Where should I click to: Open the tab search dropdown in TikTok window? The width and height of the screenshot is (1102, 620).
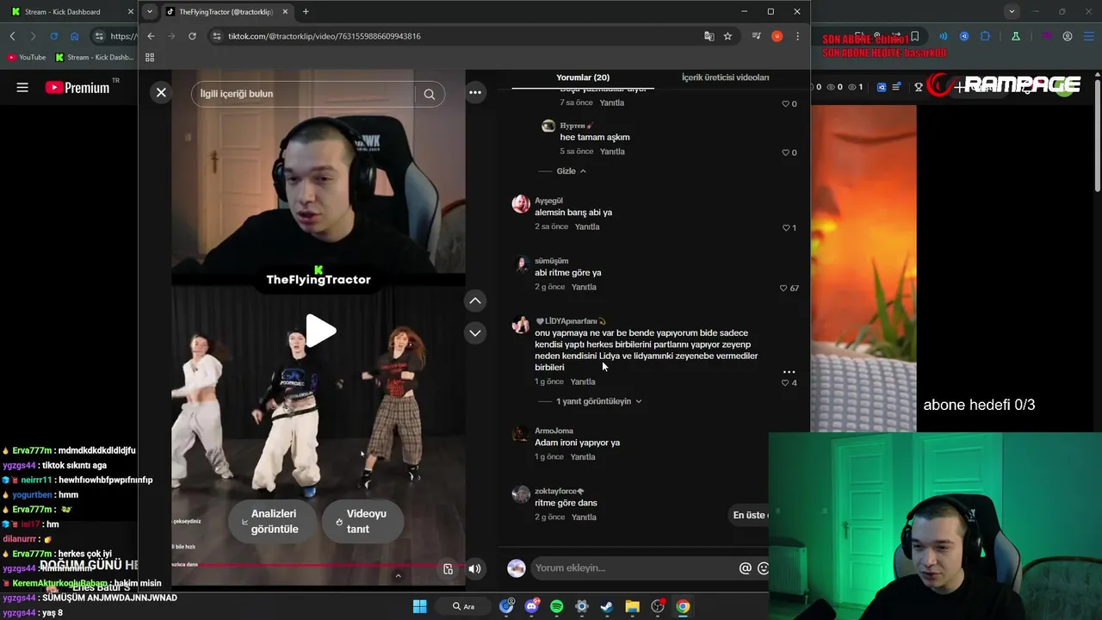tap(150, 11)
